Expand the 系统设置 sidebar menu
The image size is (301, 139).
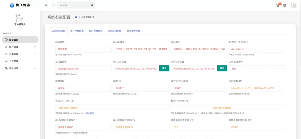[x=20, y=68]
